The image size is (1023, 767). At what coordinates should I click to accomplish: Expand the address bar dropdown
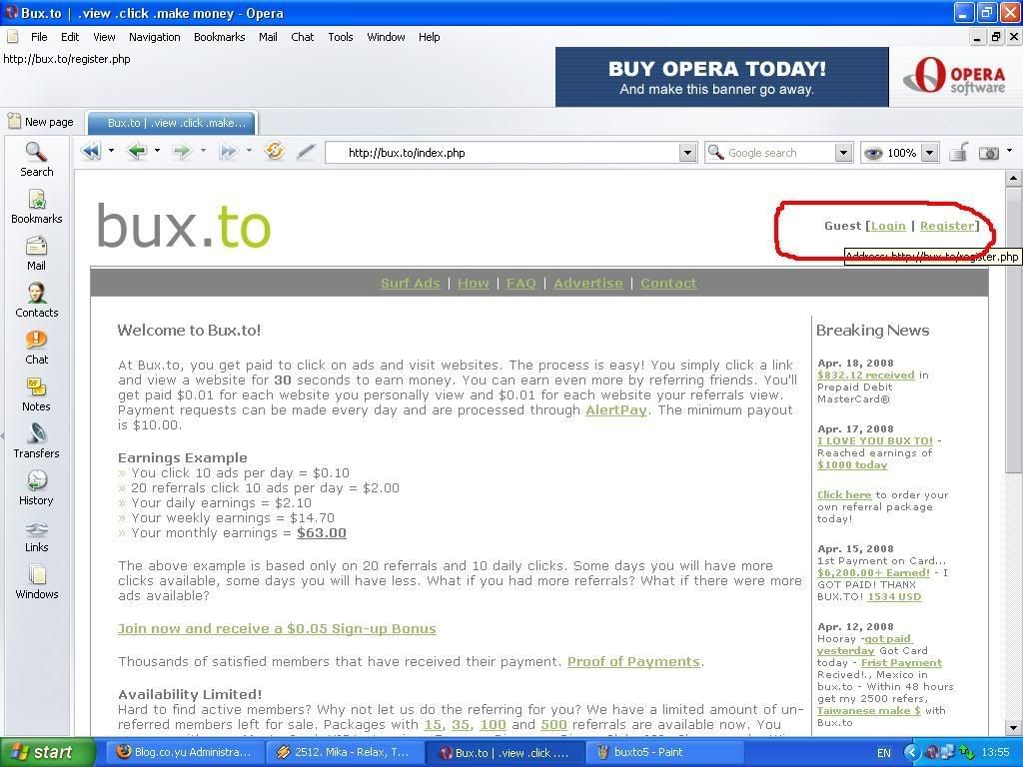tap(687, 153)
